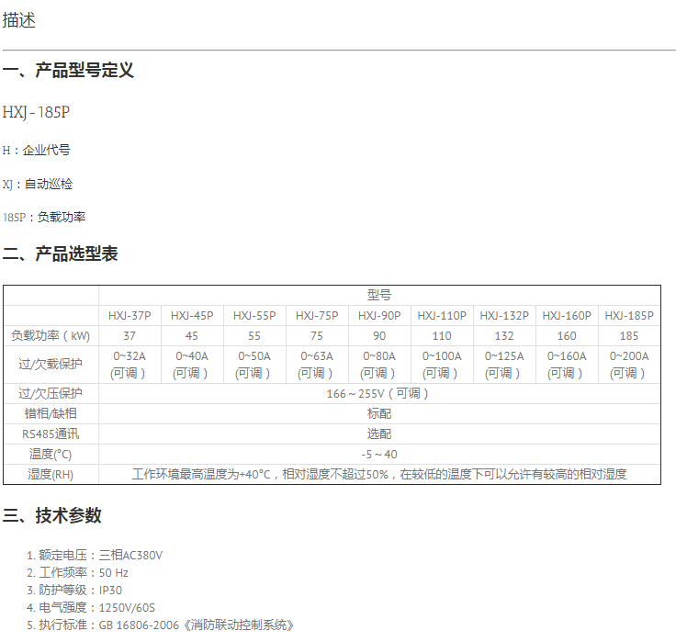Click the 一、产品型号定义 section heading
Viewport: 676px width, 642px height.
[x=69, y=71]
